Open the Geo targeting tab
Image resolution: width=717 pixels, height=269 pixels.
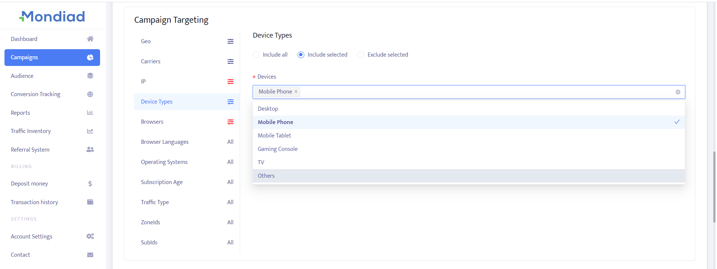coord(146,41)
